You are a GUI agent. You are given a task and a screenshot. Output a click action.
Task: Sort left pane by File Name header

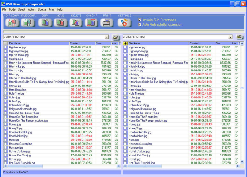click(38, 43)
